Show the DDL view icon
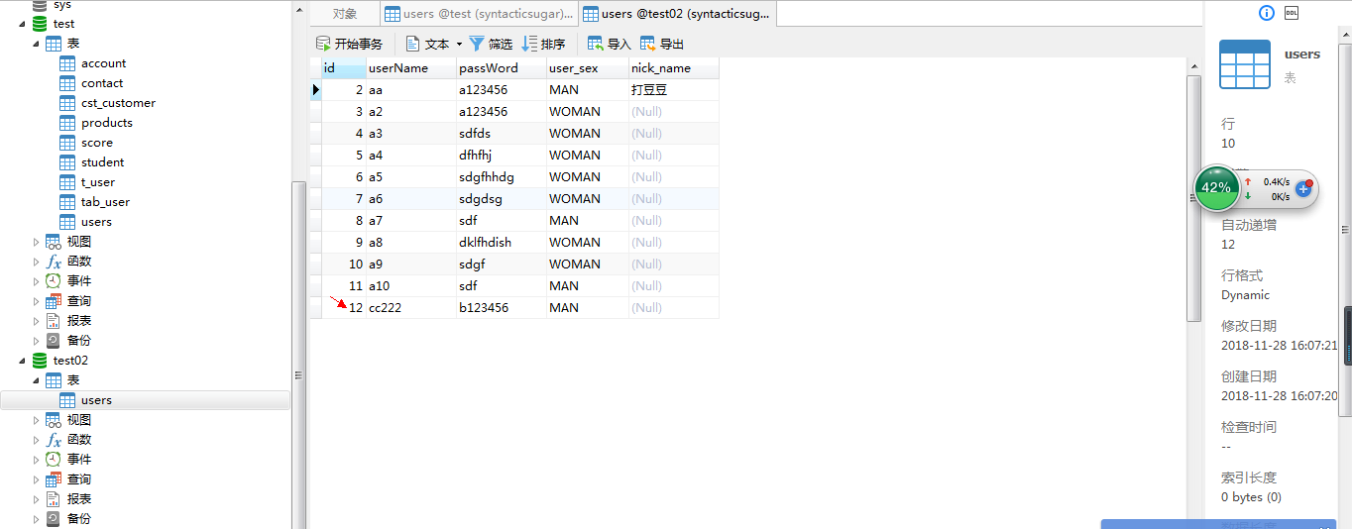This screenshot has width=1352, height=529. 1292,13
